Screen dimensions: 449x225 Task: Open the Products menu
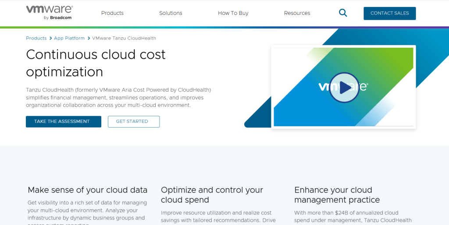pos(112,13)
